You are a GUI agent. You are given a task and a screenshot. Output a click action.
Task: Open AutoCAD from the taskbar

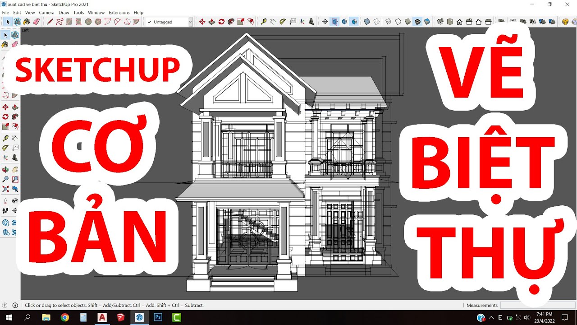[x=102, y=317]
